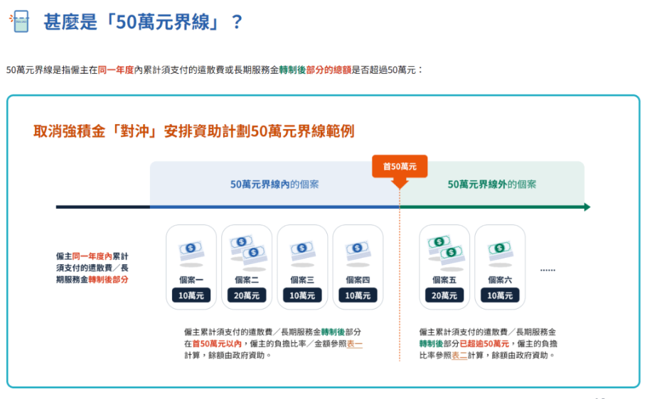Screen dimensions: 647x399
Task: Click the 10萬元 badge under 個案一
Action: point(191,295)
